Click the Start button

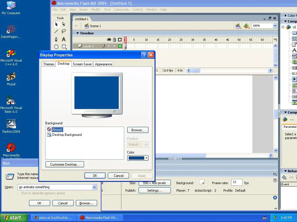coord(14,218)
